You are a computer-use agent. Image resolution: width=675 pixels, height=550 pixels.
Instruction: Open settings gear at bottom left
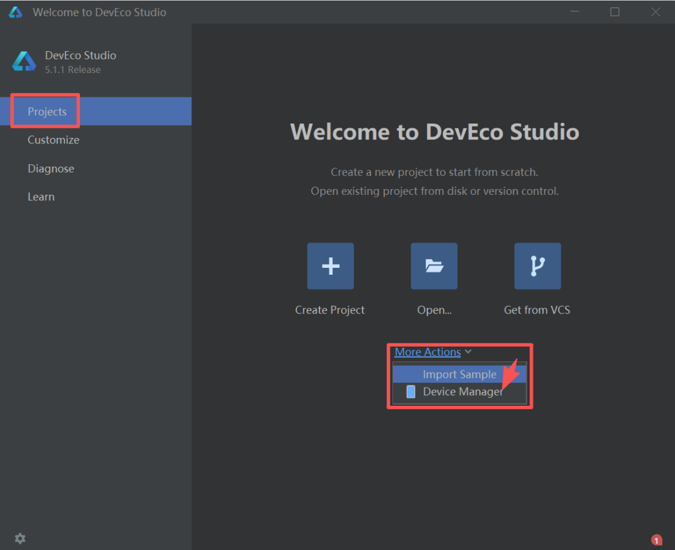click(20, 538)
